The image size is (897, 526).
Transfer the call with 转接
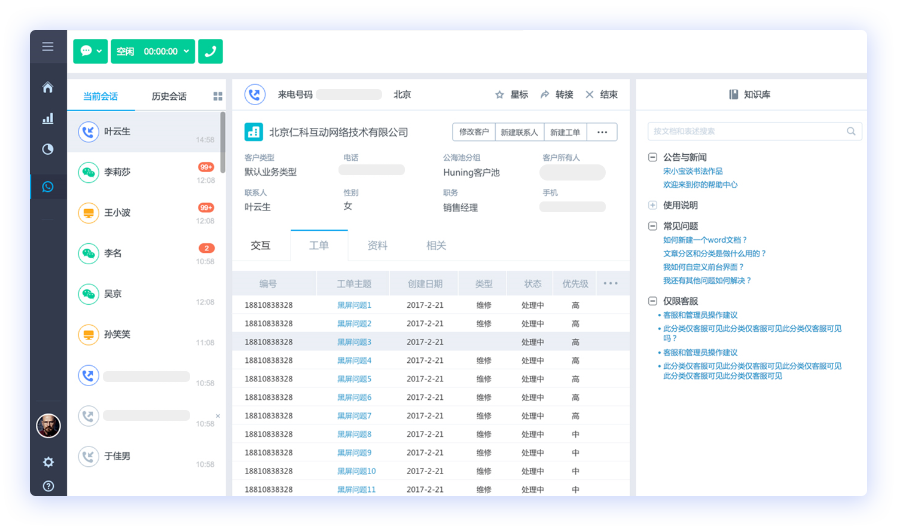[557, 94]
